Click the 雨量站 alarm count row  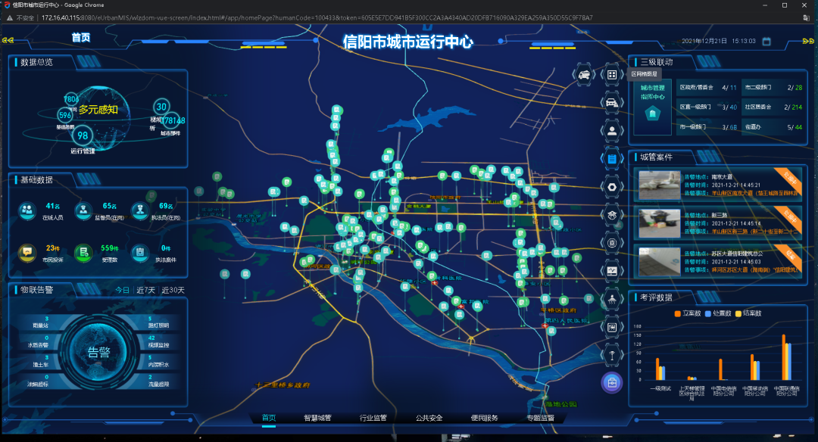tap(39, 322)
